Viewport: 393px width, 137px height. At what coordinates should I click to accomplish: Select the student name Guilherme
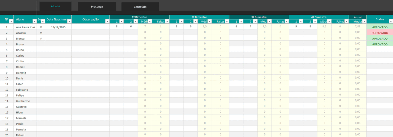click(23, 101)
